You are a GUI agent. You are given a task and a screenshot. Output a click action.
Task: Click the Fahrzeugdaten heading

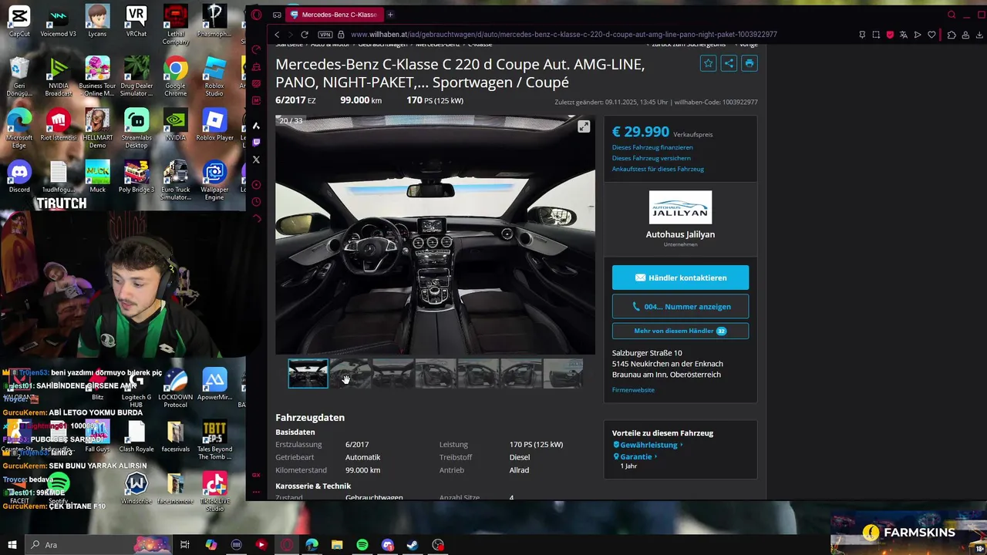310,417
